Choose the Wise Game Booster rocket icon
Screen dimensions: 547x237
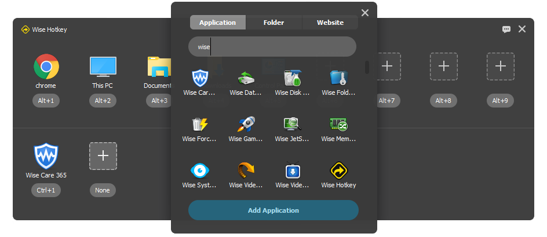(246, 124)
